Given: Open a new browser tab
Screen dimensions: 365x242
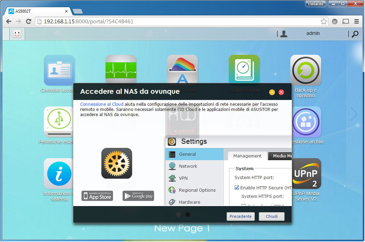Looking at the screenshot, I should pos(77,11).
